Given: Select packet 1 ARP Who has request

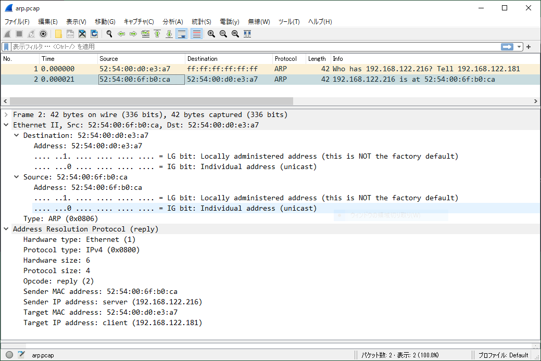Looking at the screenshot, I should [271, 69].
